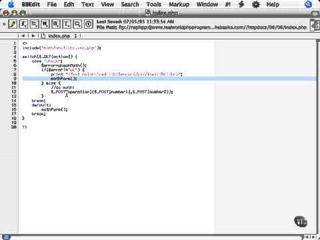The height and width of the screenshot is (240, 320).
Task: Click the highlighted mathForm(); on line 9
Action: pos(64,79)
